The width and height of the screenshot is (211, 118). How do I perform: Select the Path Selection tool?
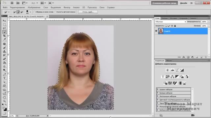[x=4, y=82]
